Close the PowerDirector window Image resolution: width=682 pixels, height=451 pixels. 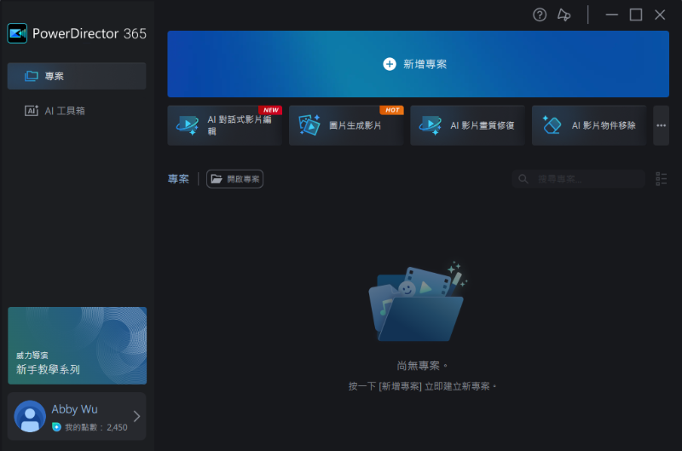(x=660, y=14)
